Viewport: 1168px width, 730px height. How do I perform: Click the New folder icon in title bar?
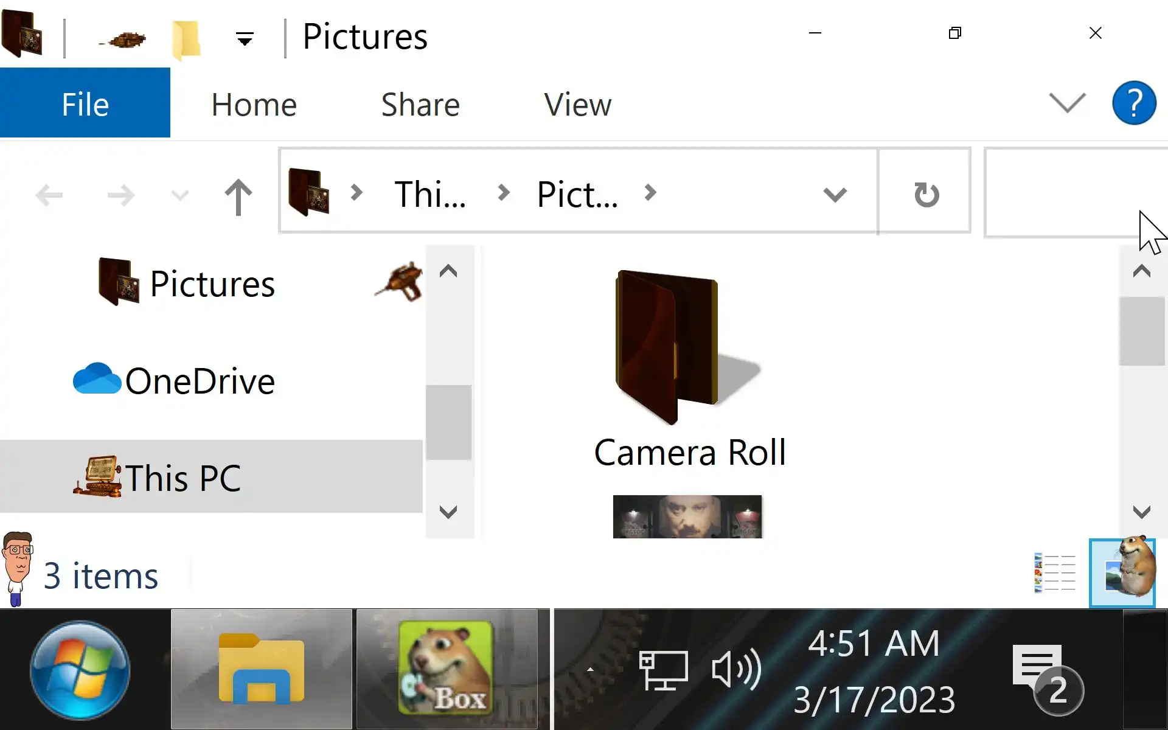186,39
